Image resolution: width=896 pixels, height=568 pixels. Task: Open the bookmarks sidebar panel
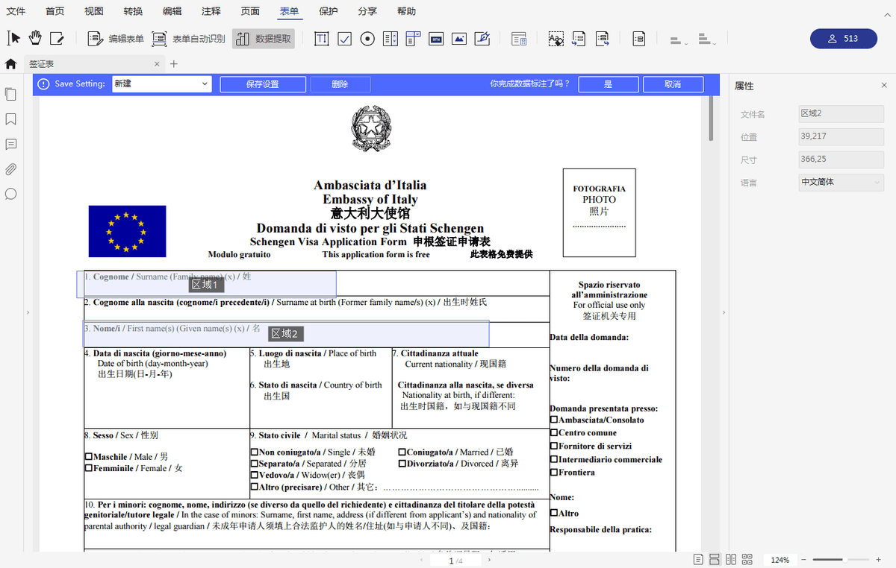click(x=10, y=119)
